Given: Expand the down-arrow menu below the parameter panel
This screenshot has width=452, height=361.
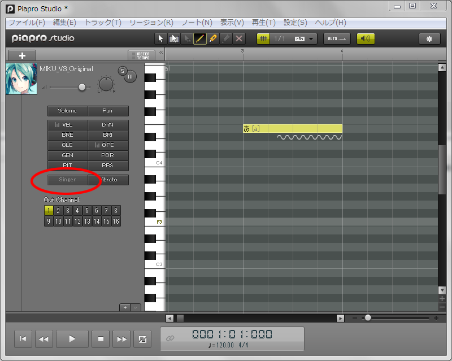Looking at the screenshot, I should [136, 308].
